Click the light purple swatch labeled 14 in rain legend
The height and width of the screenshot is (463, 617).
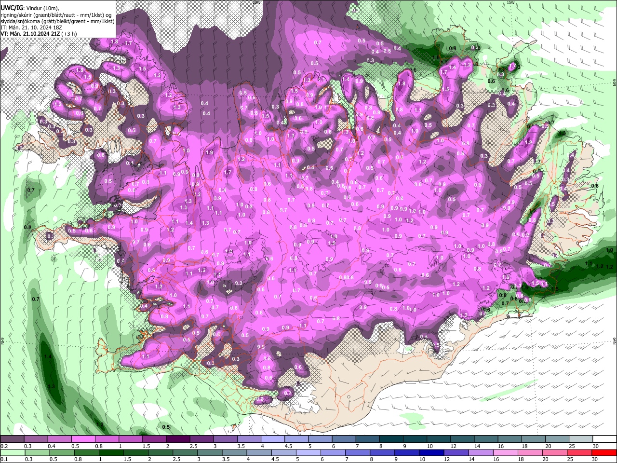[481, 452]
